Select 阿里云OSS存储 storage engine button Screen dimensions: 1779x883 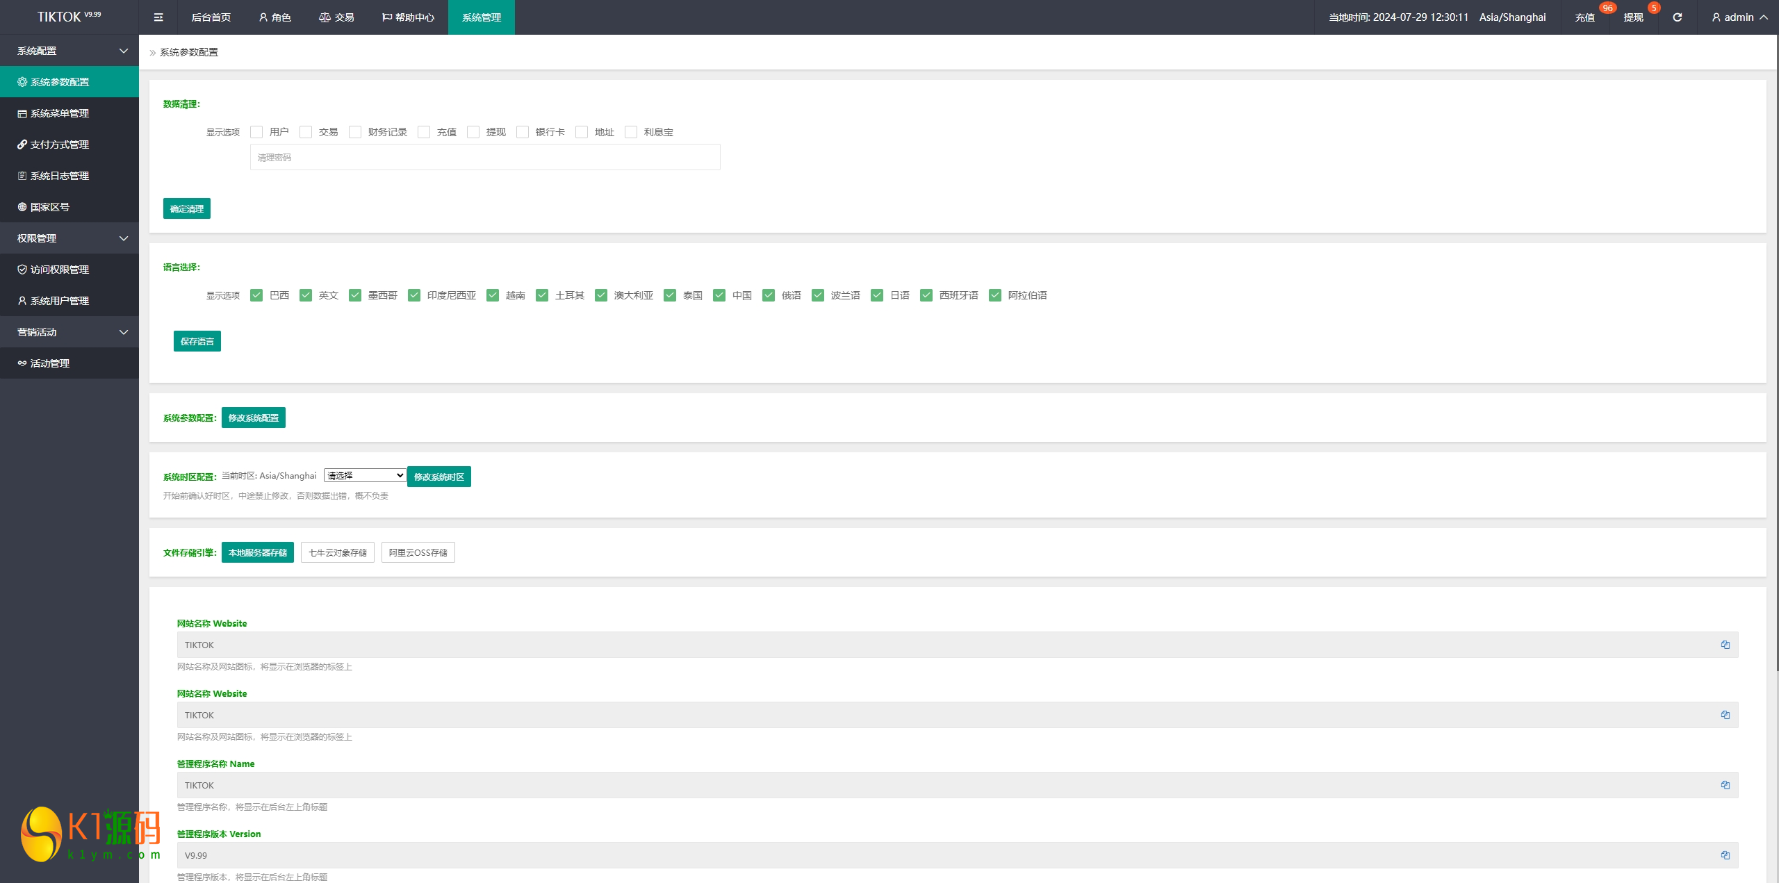pos(418,552)
